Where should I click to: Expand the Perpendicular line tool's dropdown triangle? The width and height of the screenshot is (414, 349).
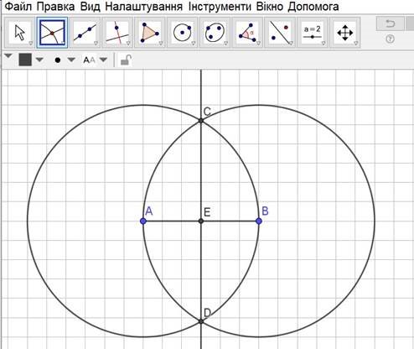coord(128,43)
